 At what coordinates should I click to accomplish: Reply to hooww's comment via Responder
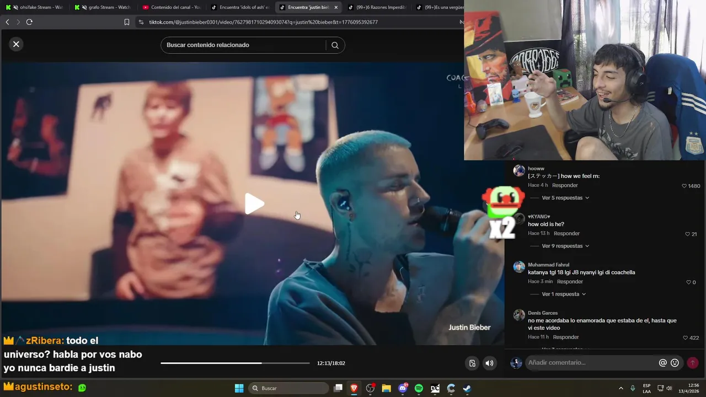tap(565, 185)
